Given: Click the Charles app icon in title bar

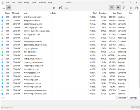Looking at the screenshot, I should (3, 3).
